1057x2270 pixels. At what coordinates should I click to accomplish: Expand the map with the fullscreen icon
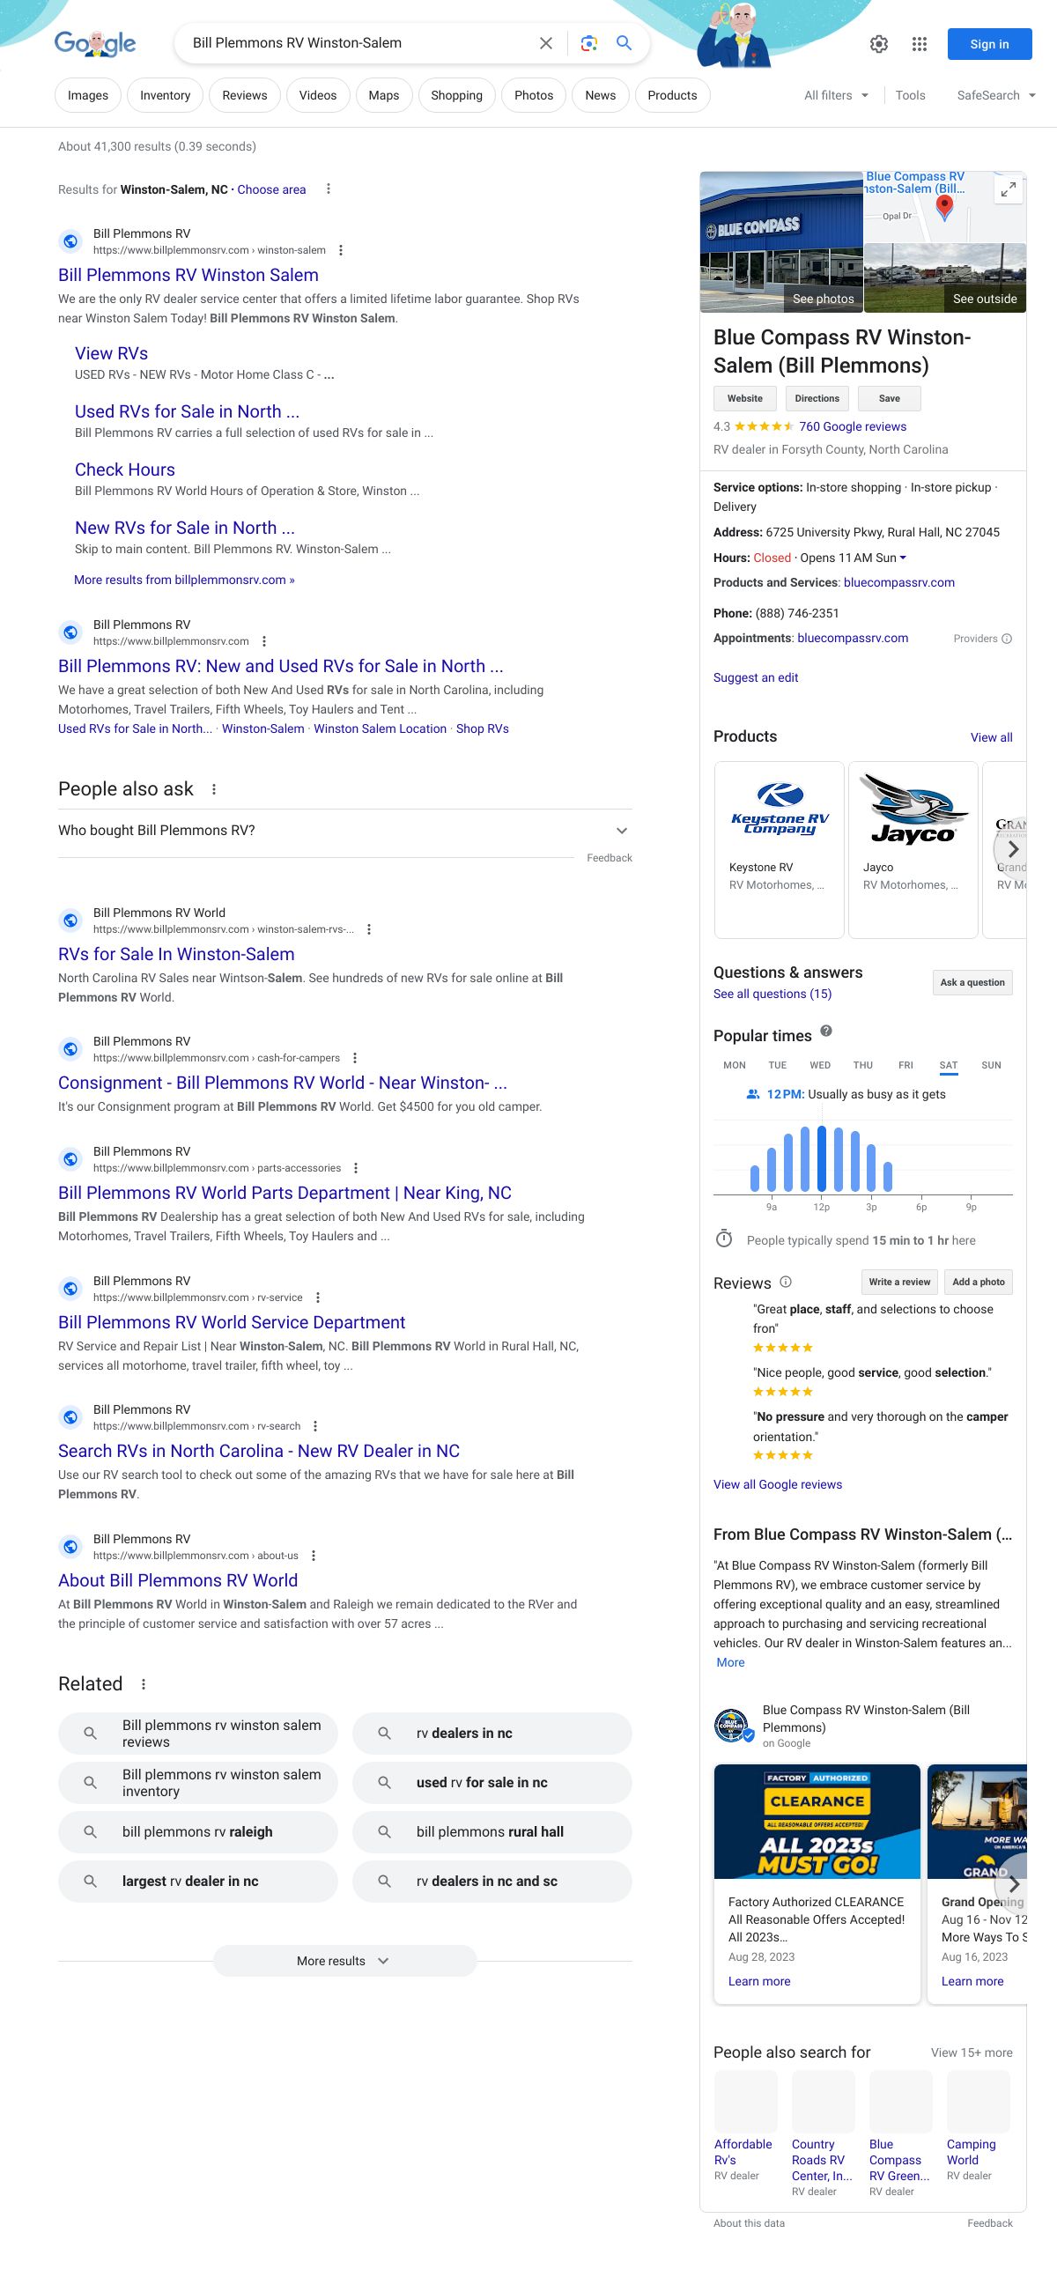point(1008,189)
